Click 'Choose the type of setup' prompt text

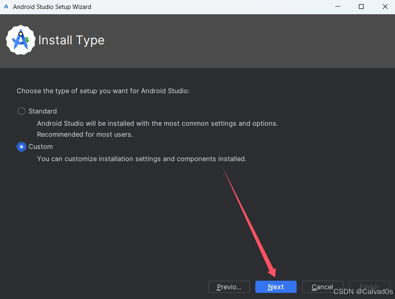click(103, 91)
